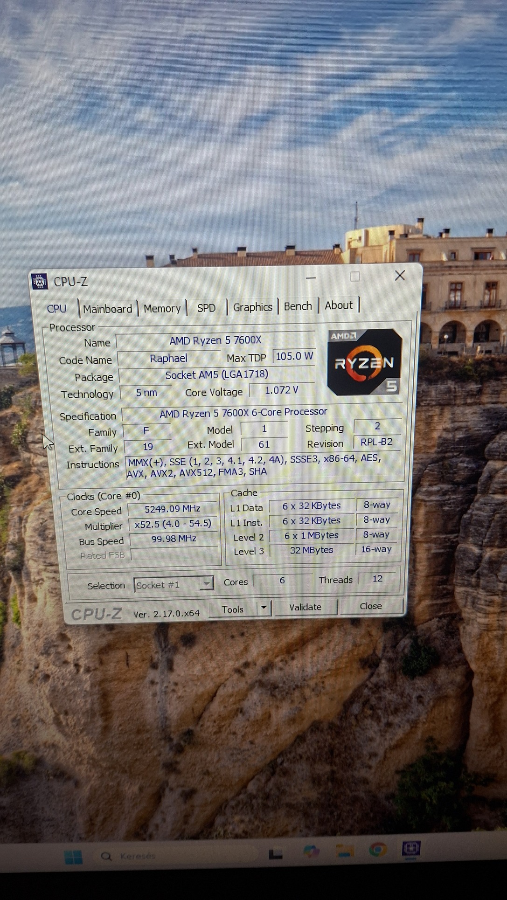This screenshot has height=900, width=507.
Task: Click the Bus Speed value 99.98 MHz
Action: pyautogui.click(x=174, y=539)
